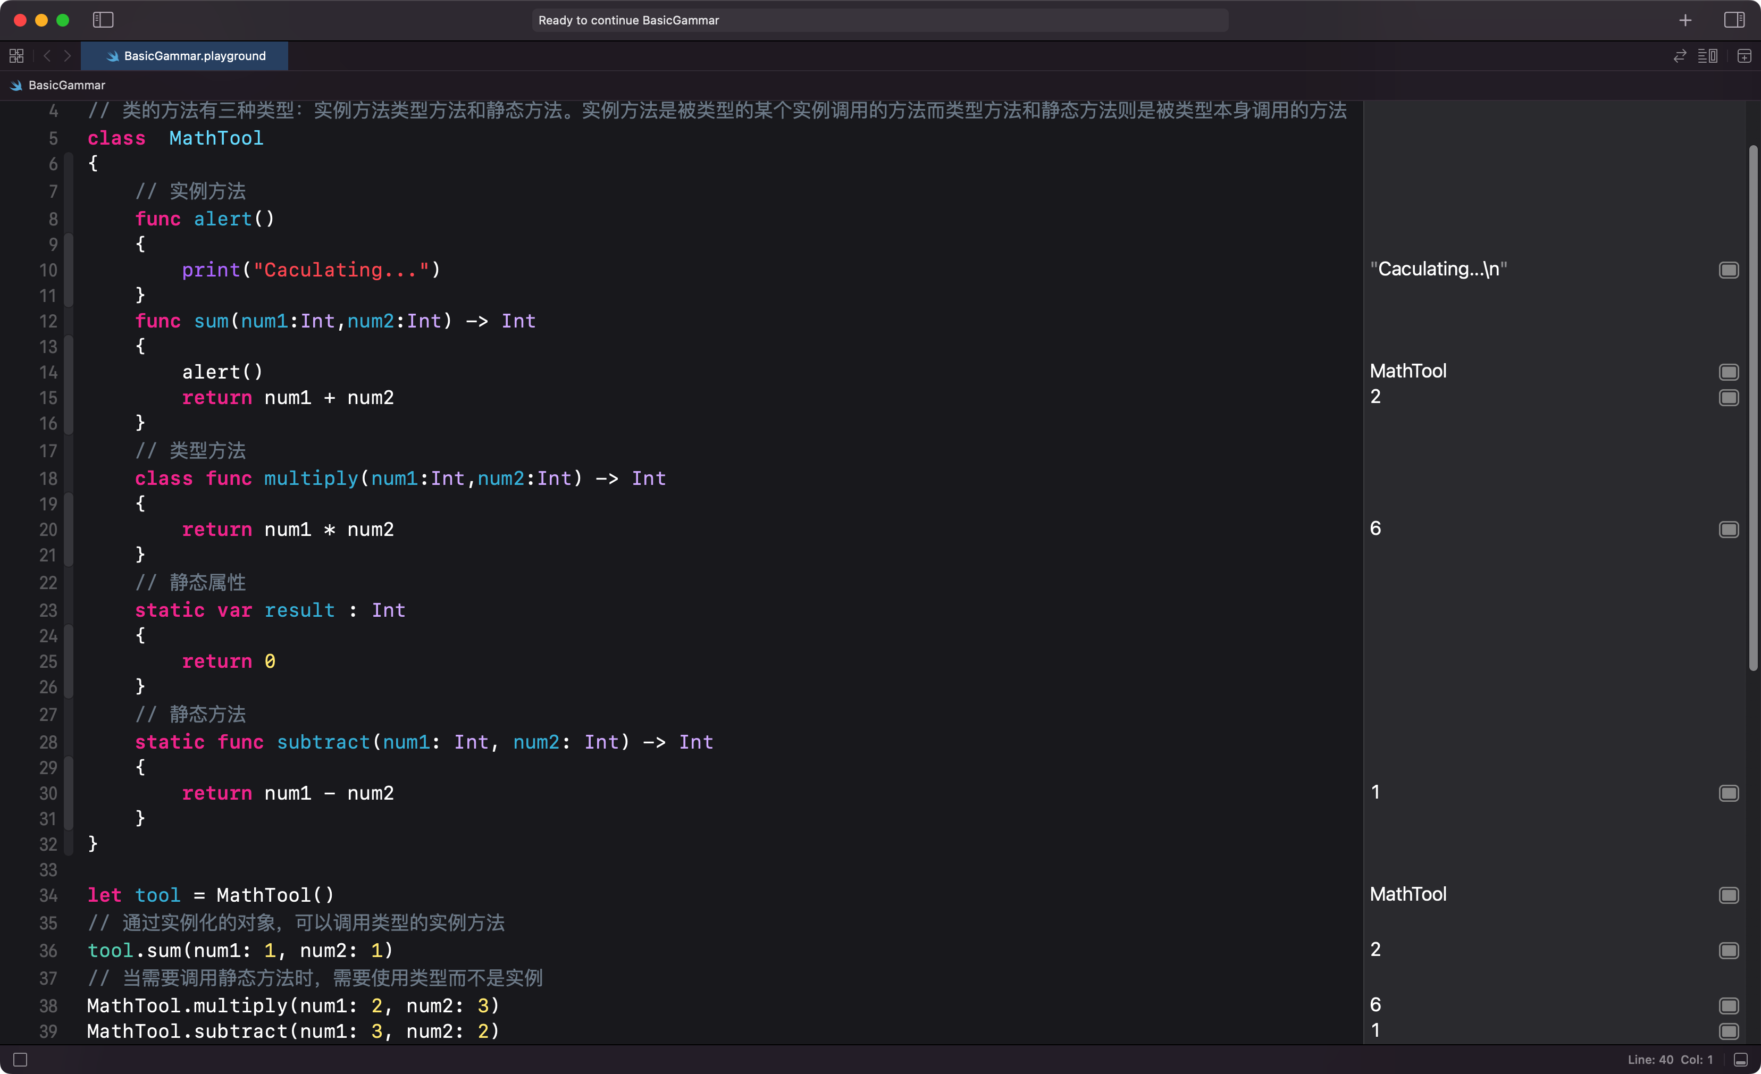Collapse the code fold ribbon beside line 6

69,164
